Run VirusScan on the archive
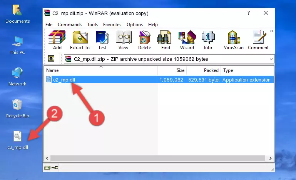Screen dimensions: 296x180 point(234,40)
